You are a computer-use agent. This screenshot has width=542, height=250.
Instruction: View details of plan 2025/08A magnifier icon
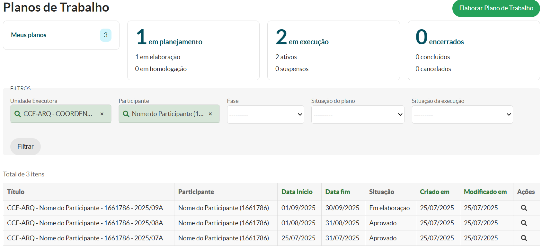tap(524, 223)
